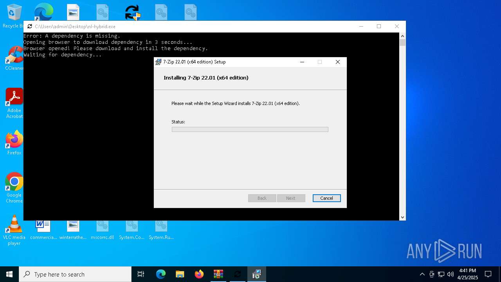Click the 'Error: A dependency is missing.' line
501x282 pixels.
pyautogui.click(x=72, y=36)
